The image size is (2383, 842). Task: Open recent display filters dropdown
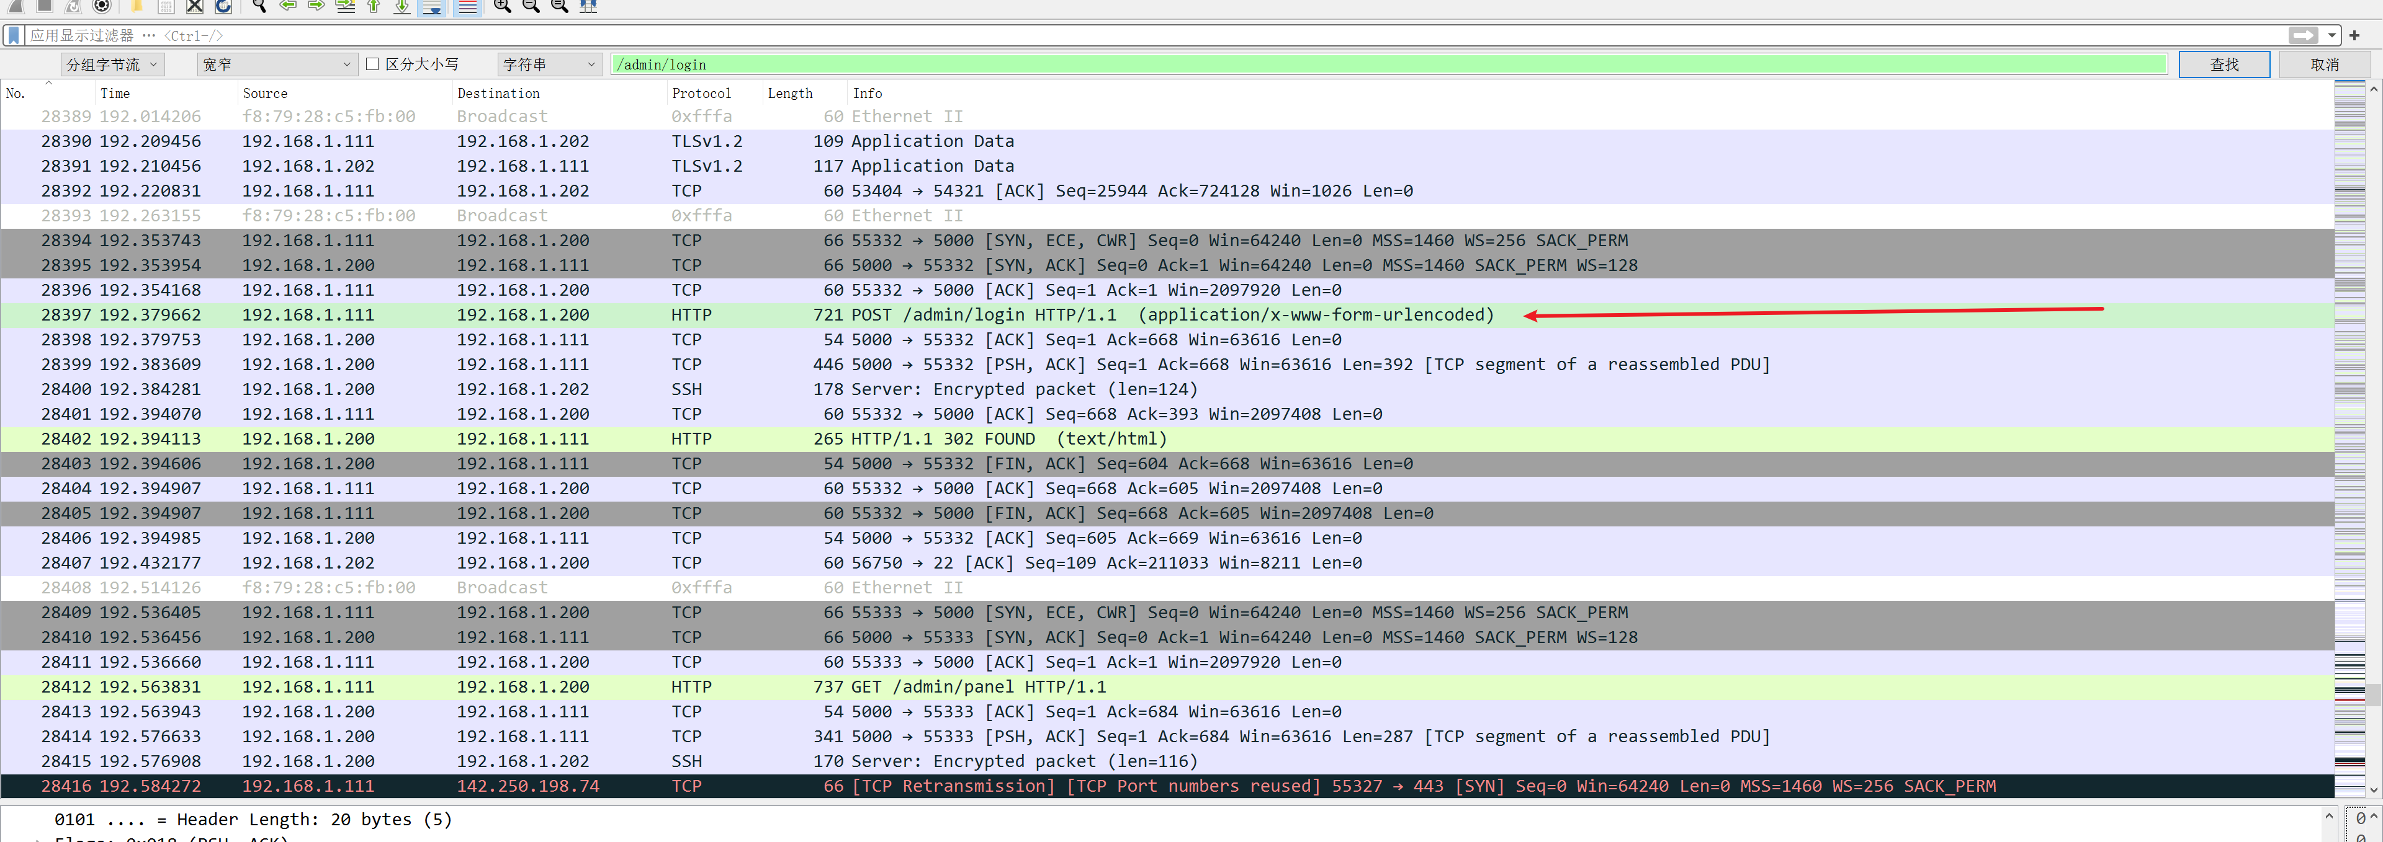point(2331,35)
